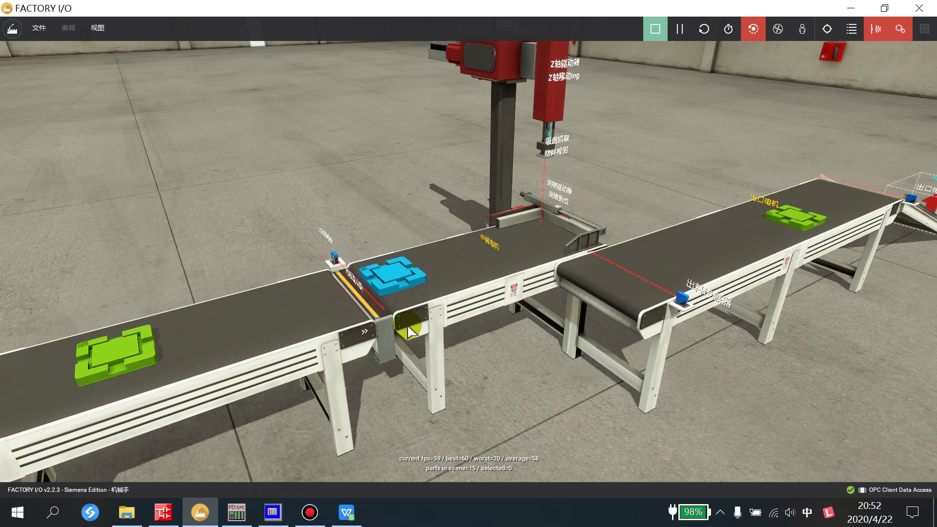
Task: Toggle actuator tags gears icon
Action: (x=900, y=29)
